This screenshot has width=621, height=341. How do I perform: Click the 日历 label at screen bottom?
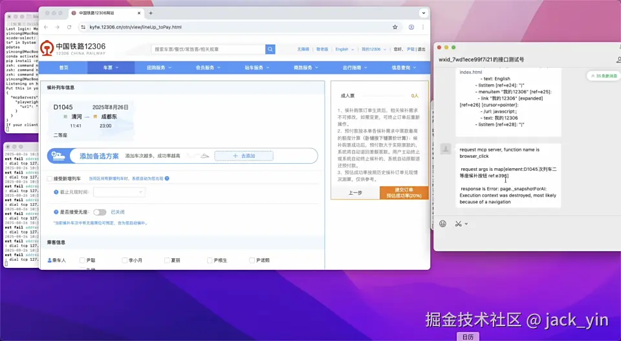[x=468, y=337]
